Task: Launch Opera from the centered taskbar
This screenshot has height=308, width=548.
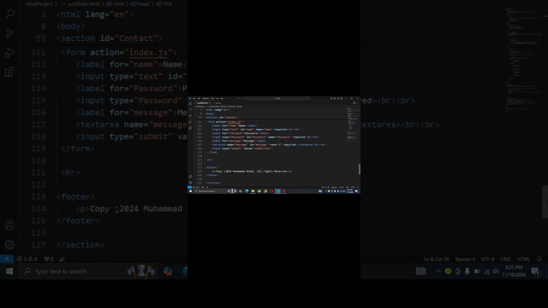Action: [x=271, y=191]
